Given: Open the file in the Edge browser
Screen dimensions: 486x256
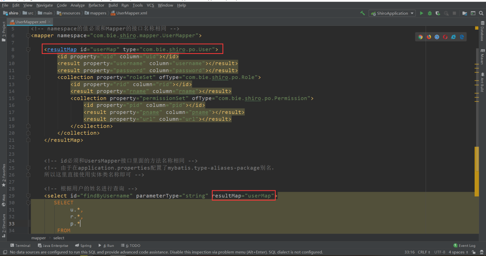Looking at the screenshot, I should (462, 37).
